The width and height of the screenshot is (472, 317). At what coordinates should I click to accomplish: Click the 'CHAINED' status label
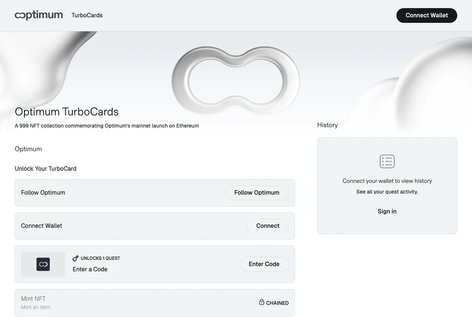(x=277, y=303)
